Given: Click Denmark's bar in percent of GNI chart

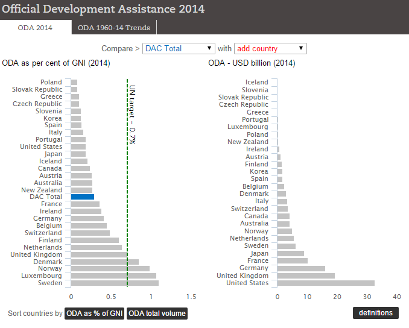Looking at the screenshot, I should coord(104,262).
